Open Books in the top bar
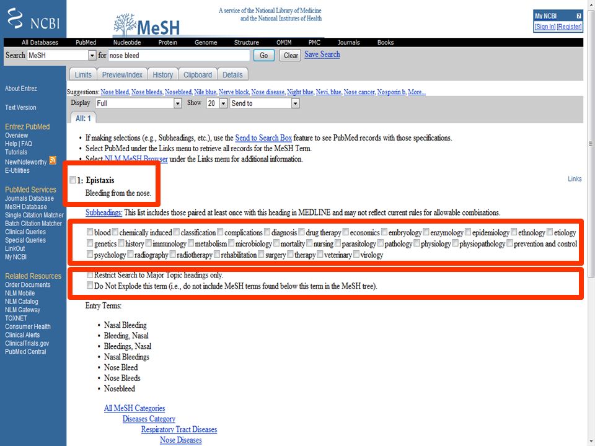 (x=385, y=43)
